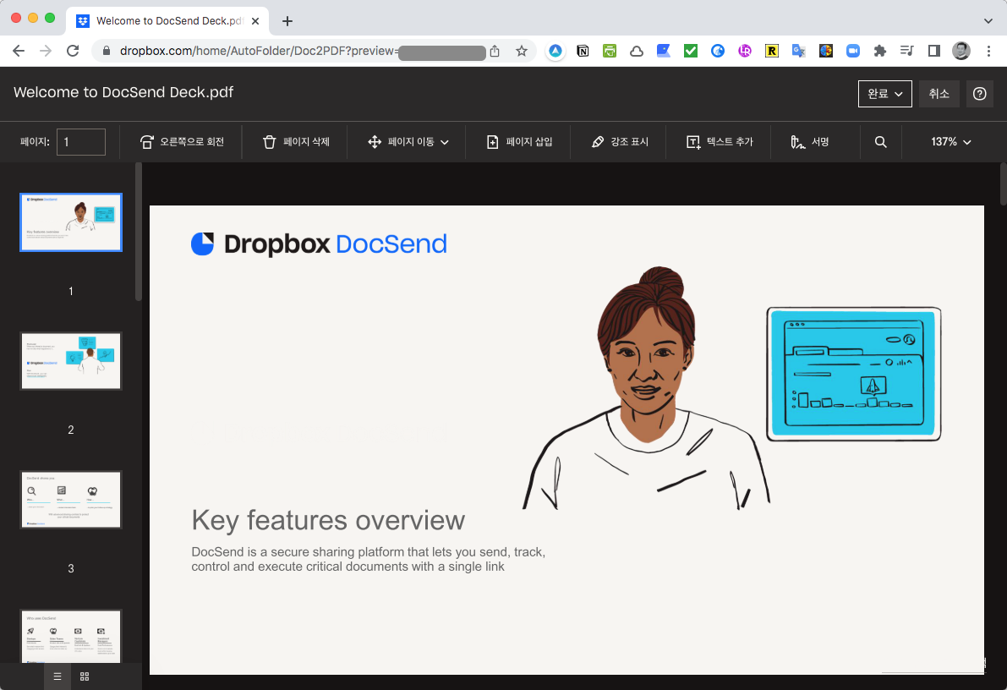
Task: Click the site lock icon
Action: (107, 51)
